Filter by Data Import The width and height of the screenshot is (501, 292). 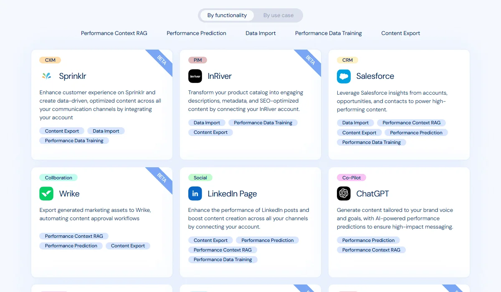coord(261,33)
